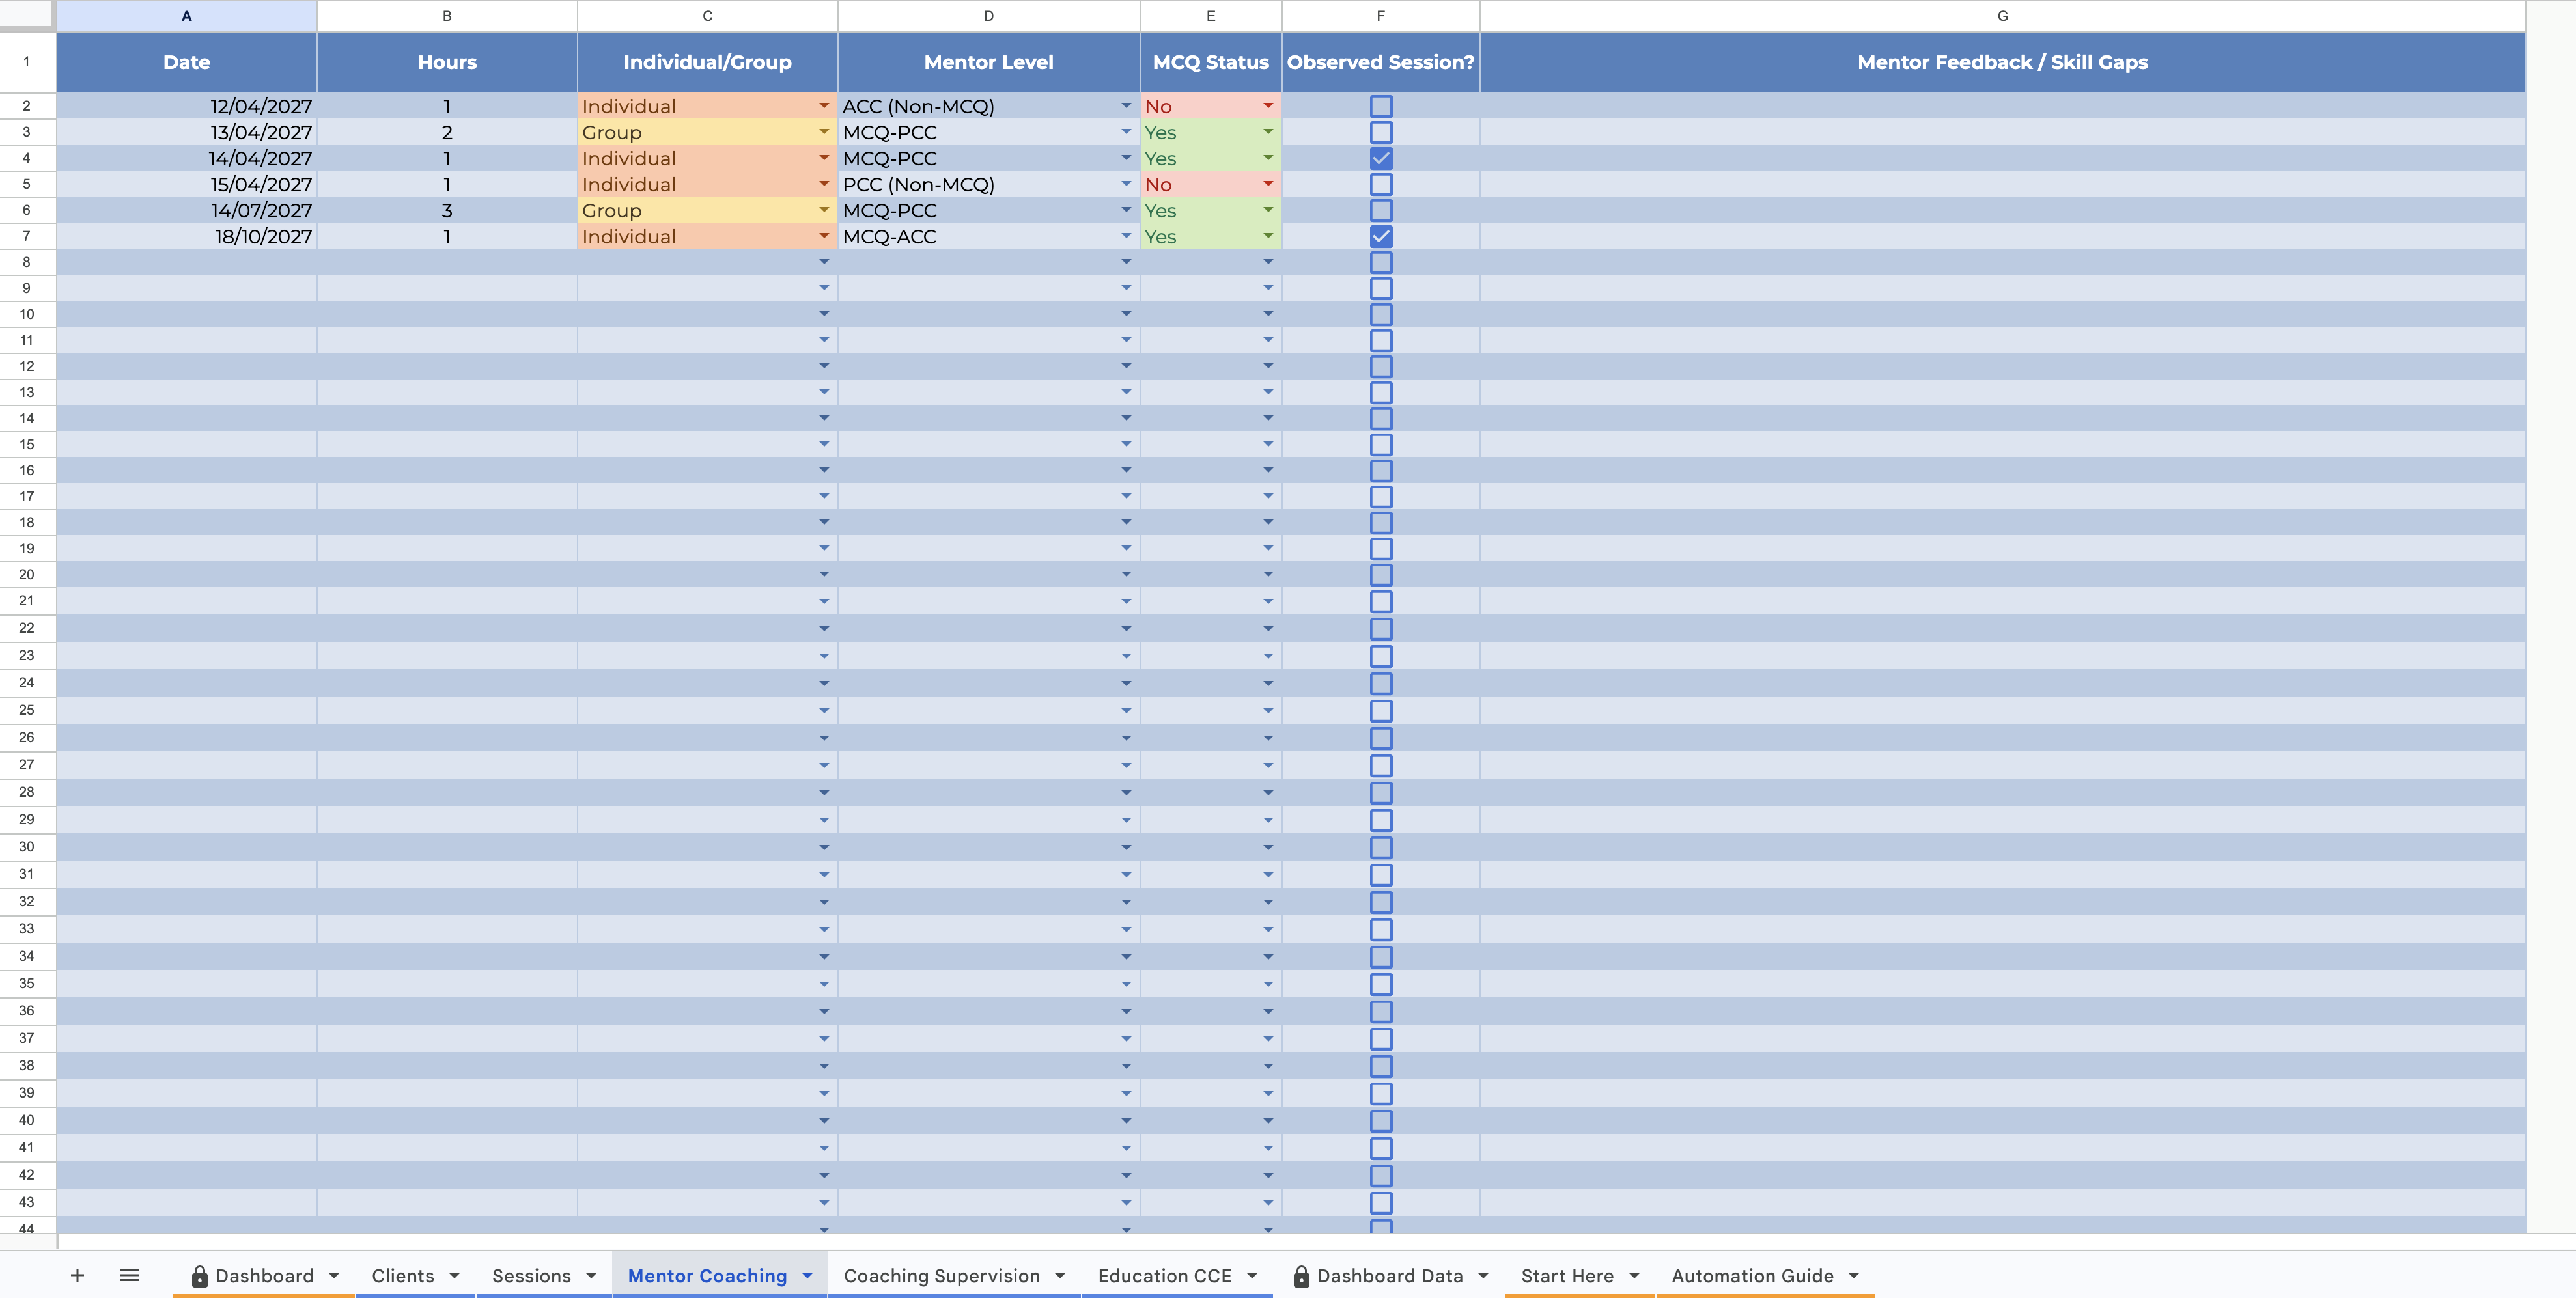Image resolution: width=2576 pixels, height=1298 pixels.
Task: Select column B by clicking its header
Action: click(x=446, y=15)
